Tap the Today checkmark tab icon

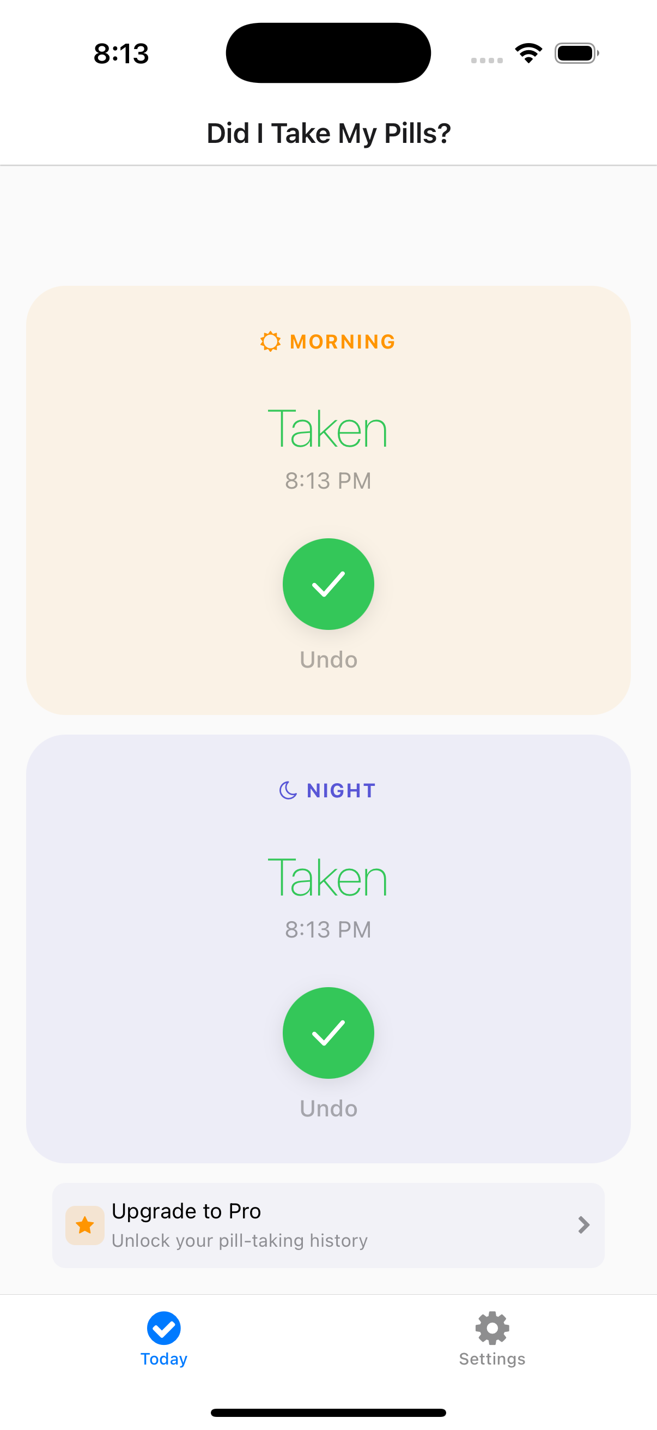163,1328
